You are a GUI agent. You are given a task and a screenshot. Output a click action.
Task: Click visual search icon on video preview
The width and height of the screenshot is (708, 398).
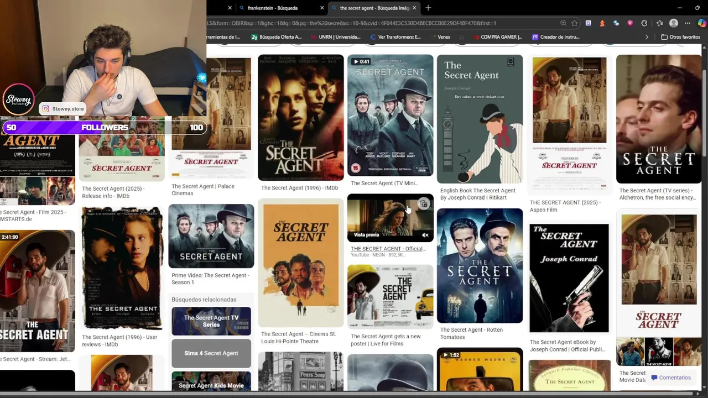tap(424, 204)
